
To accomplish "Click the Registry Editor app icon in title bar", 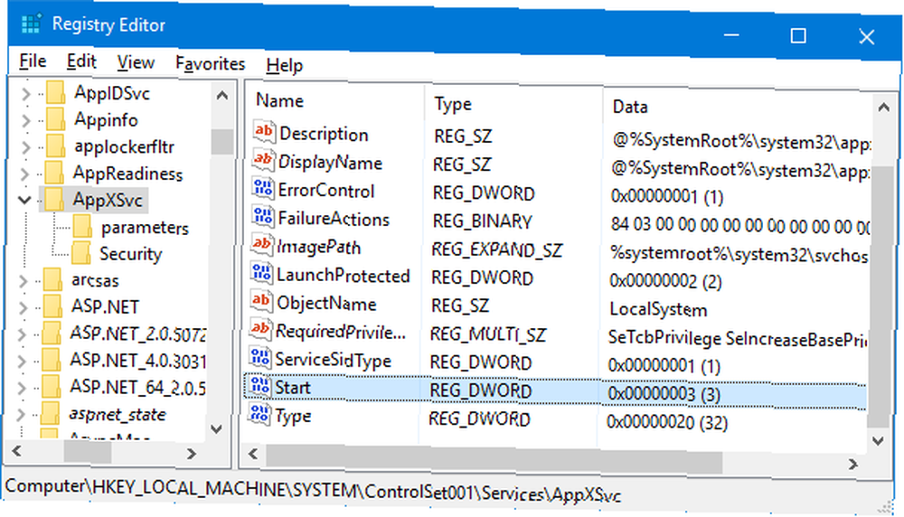I will (31, 24).
